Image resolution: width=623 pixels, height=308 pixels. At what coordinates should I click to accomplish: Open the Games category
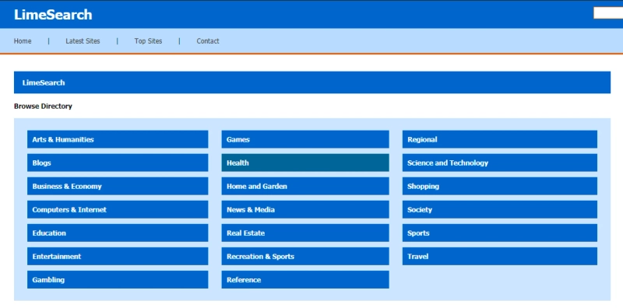305,139
